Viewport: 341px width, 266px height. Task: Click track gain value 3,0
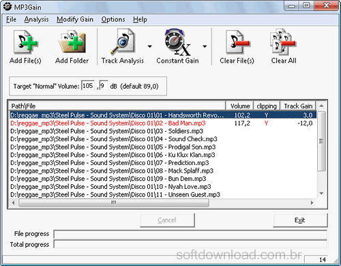[308, 115]
